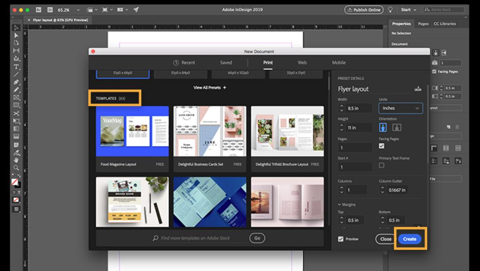Open the screen mode dropdown
Viewport: 480px width, 271px height.
pos(107,10)
